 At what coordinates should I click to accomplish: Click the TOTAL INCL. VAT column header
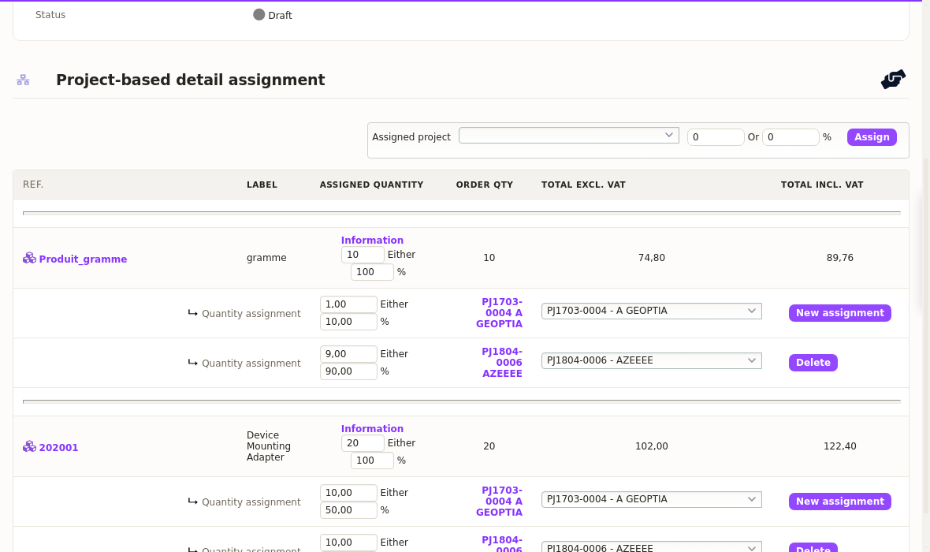[x=821, y=185]
